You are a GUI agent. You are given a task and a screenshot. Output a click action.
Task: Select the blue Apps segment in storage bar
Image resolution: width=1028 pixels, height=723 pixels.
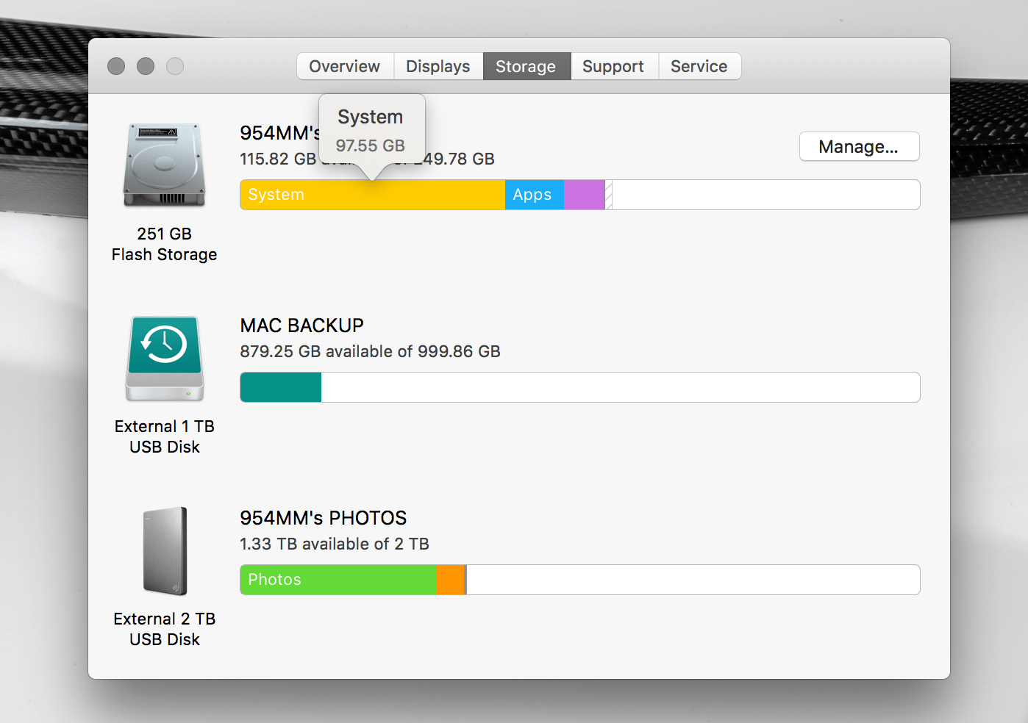pyautogui.click(x=534, y=195)
